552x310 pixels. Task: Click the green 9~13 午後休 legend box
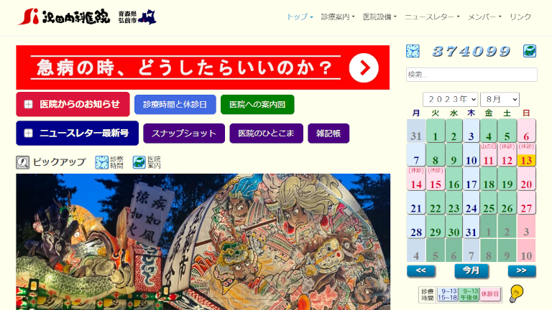coord(469,294)
